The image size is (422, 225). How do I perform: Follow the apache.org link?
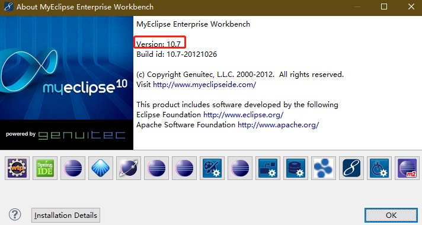pyautogui.click(x=279, y=125)
